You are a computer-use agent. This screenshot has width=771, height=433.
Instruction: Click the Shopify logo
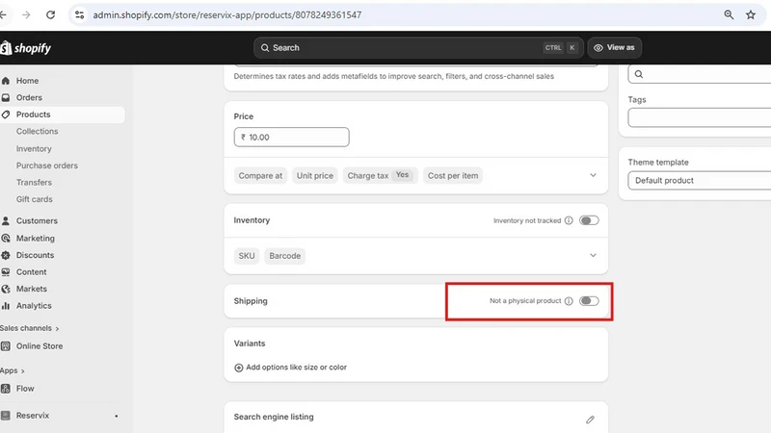[26, 47]
